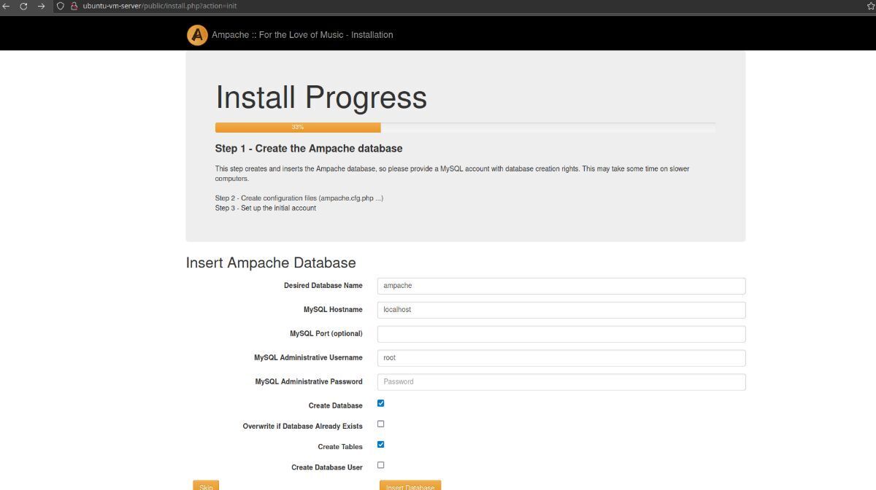Click the "MySQL Hostname" label
The width and height of the screenshot is (876, 490).
click(x=333, y=310)
